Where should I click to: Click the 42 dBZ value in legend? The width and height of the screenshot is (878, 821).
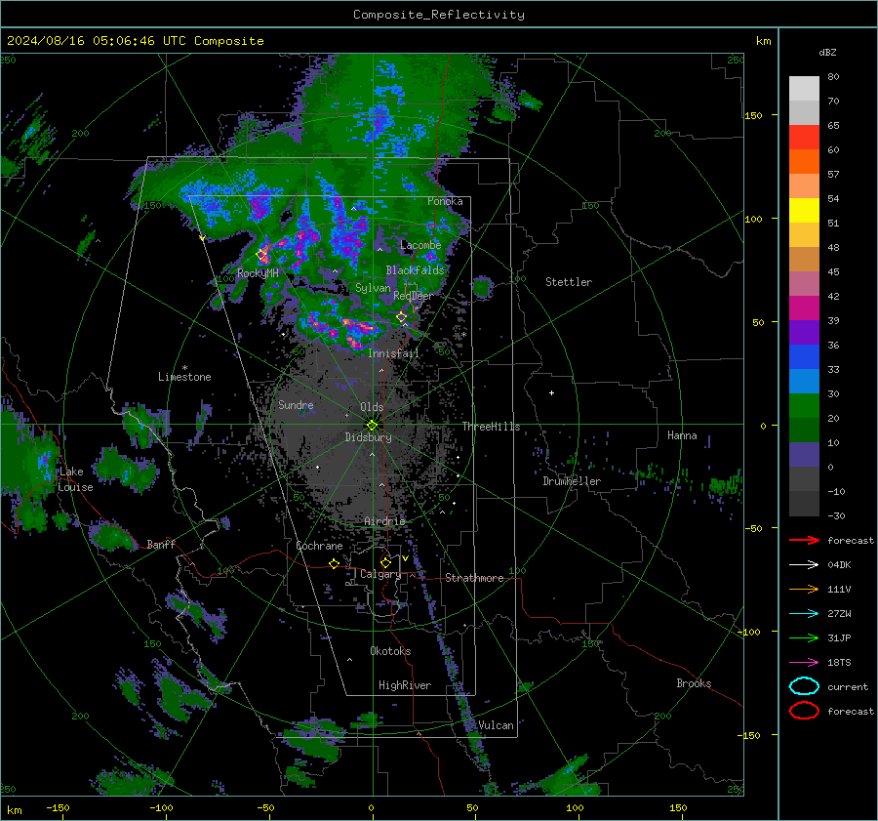(833, 296)
